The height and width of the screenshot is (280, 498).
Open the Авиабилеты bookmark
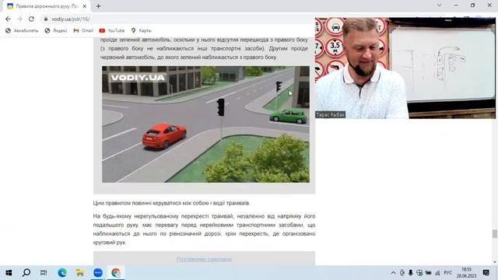coord(22,30)
